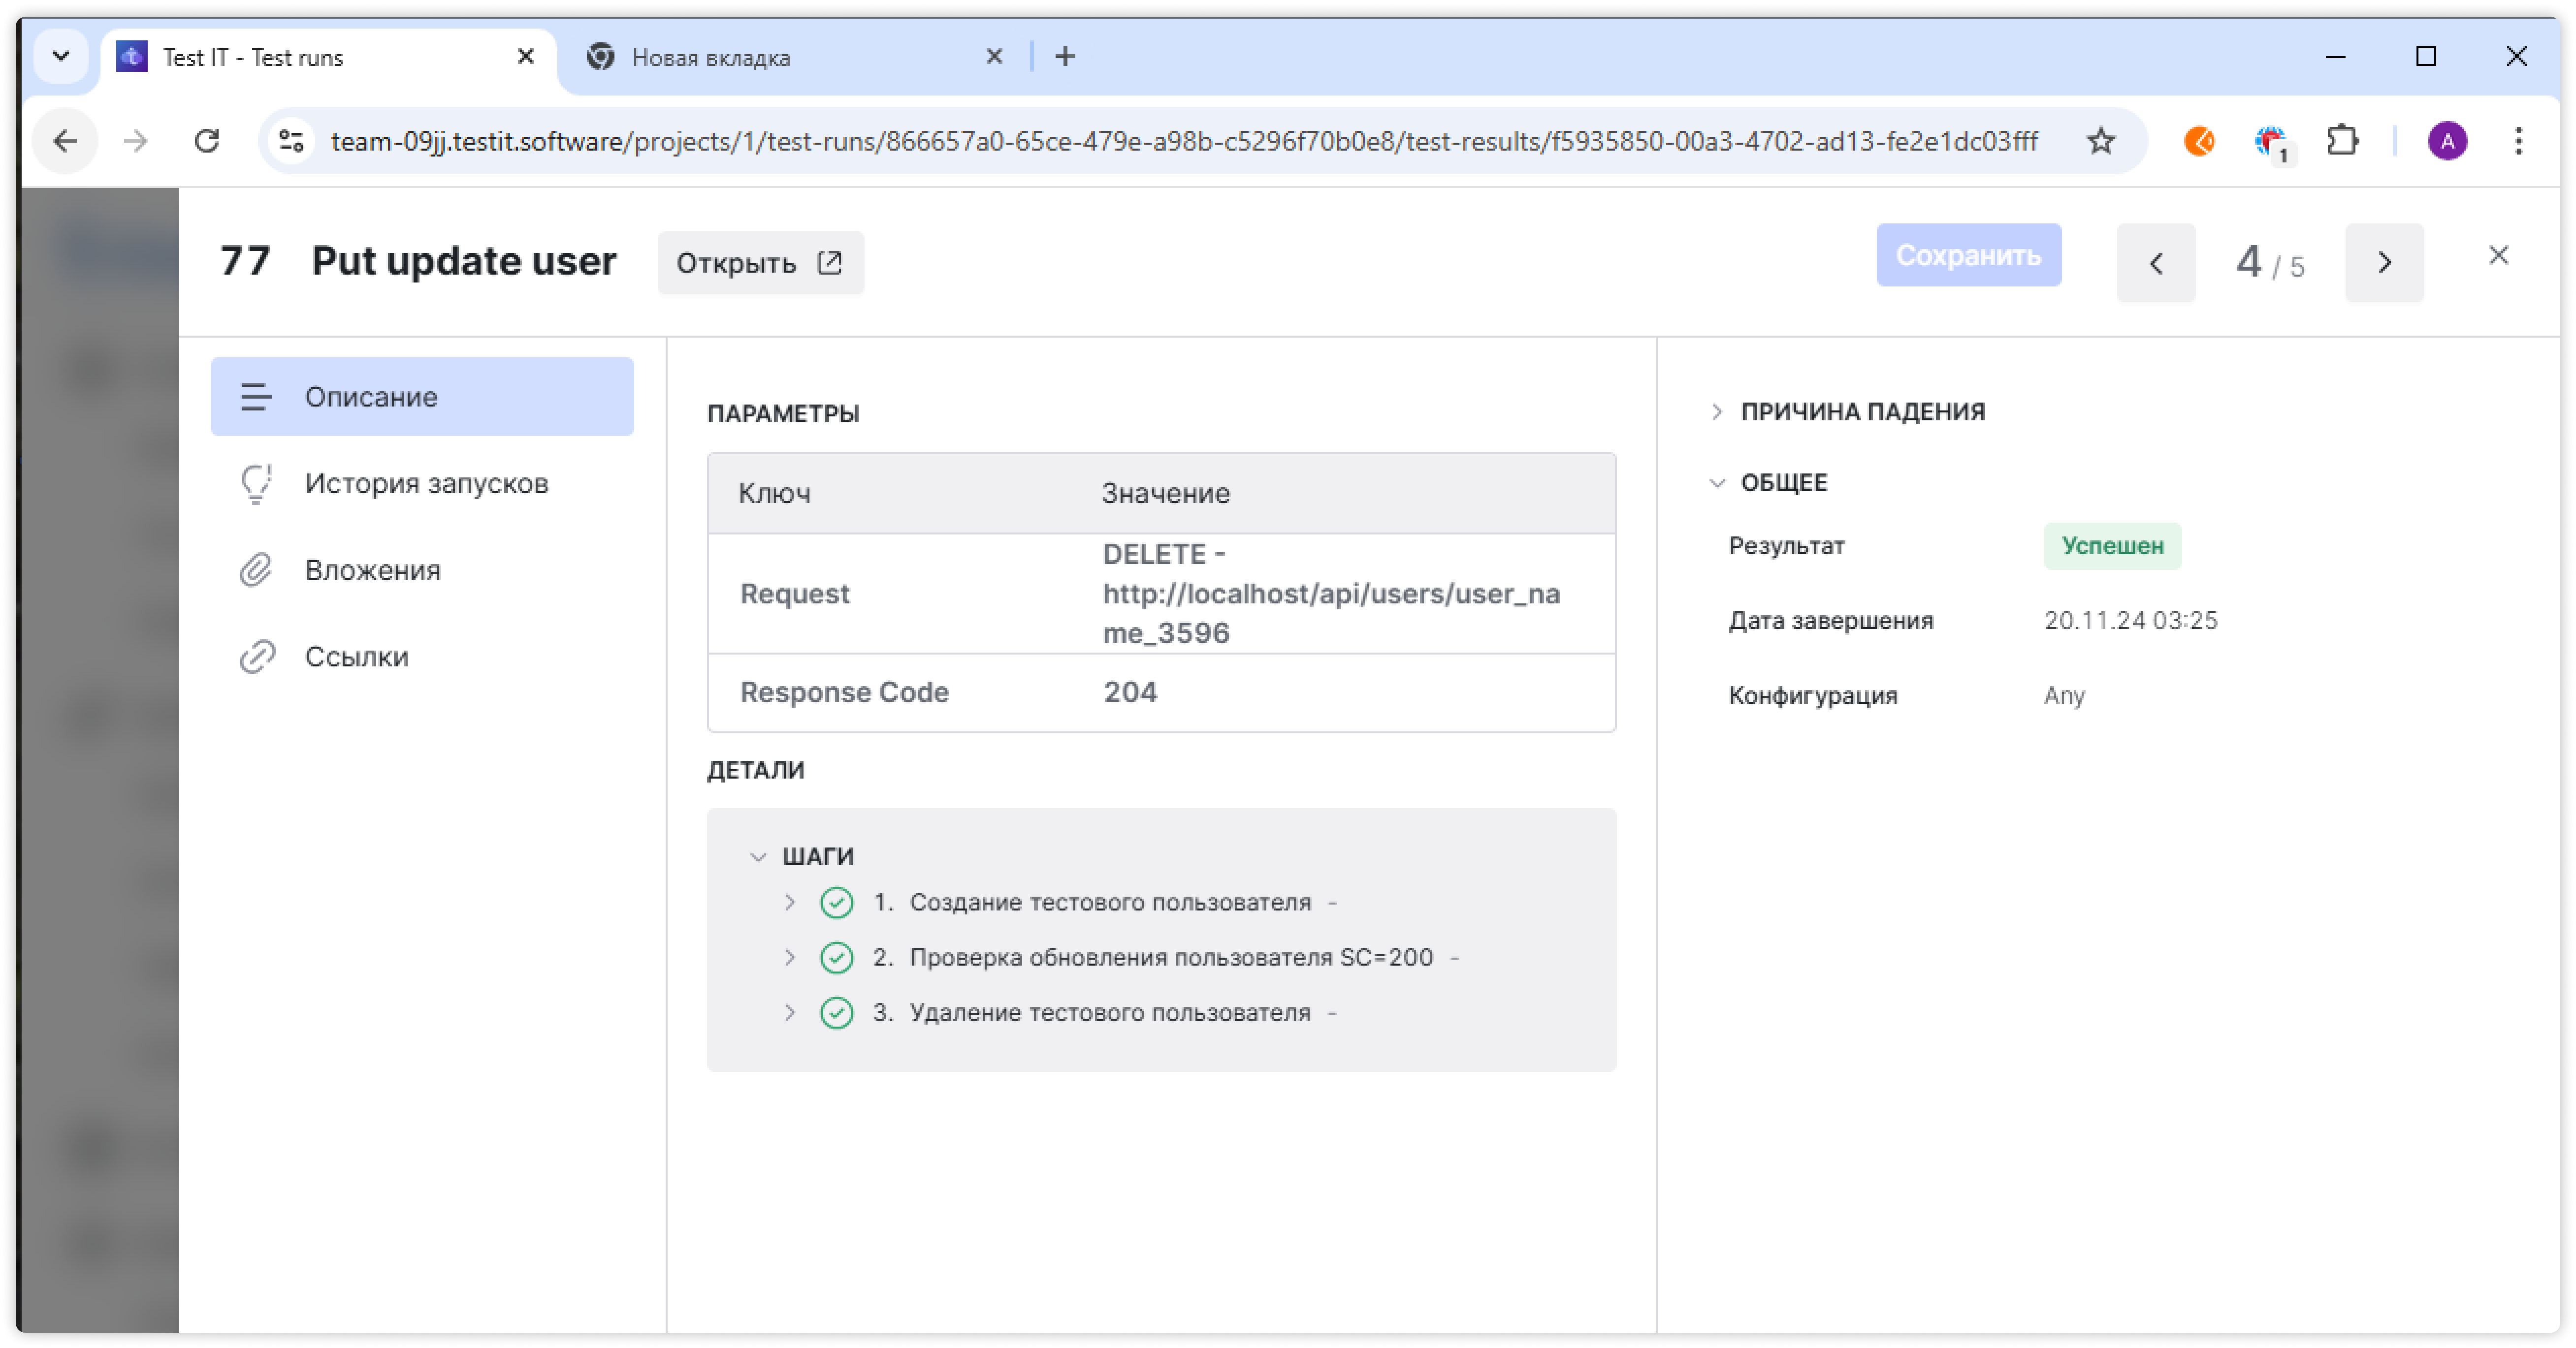The height and width of the screenshot is (1348, 2576).
Task: Expand step 3 Удаление тестового пользователя
Action: [790, 1012]
